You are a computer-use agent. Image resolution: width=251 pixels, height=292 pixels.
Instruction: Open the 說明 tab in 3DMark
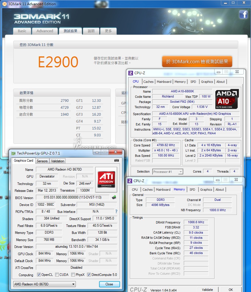pos(91,31)
